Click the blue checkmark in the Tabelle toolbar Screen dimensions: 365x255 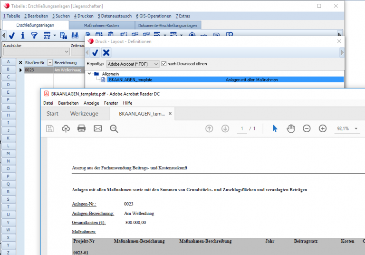(12, 35)
